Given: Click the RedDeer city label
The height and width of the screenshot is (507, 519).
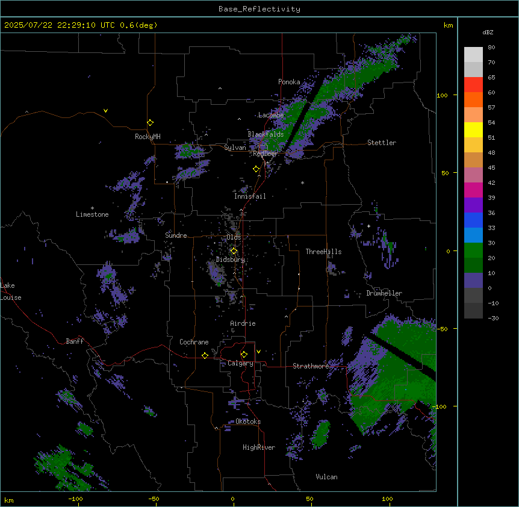Looking at the screenshot, I should (x=265, y=154).
